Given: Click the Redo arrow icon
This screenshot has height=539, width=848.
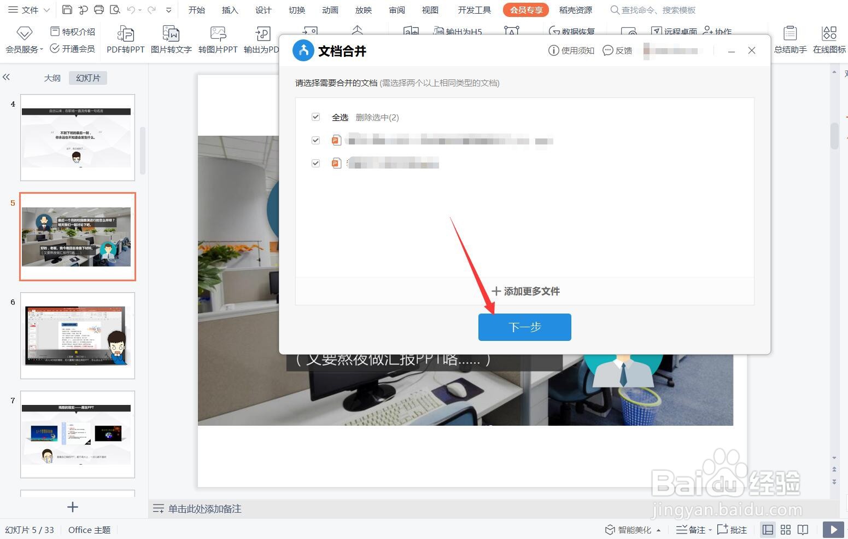Looking at the screenshot, I should (151, 10).
